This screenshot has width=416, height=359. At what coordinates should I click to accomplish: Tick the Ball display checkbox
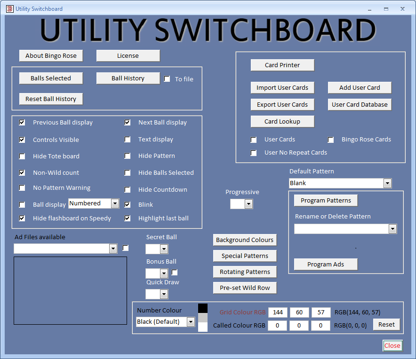22,204
